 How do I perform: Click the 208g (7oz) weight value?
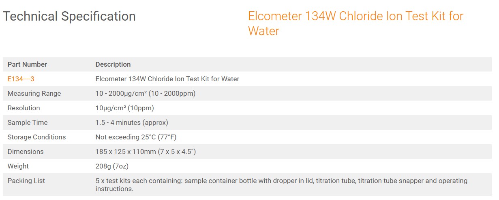tap(112, 166)
